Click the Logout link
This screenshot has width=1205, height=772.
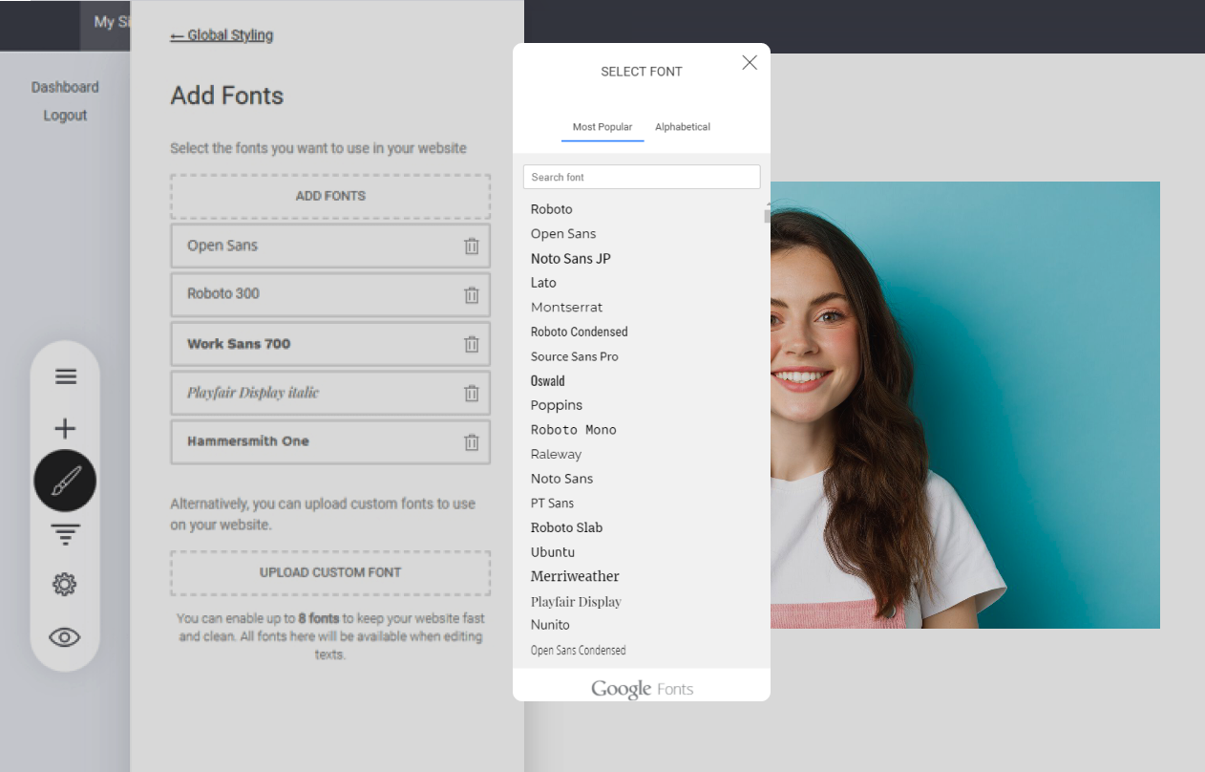tap(65, 116)
